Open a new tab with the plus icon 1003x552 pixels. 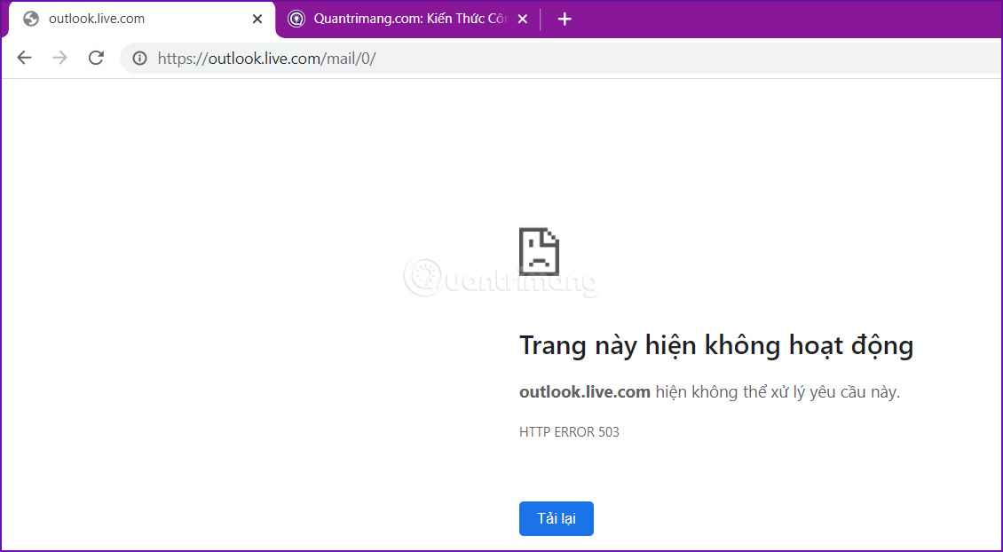point(565,18)
